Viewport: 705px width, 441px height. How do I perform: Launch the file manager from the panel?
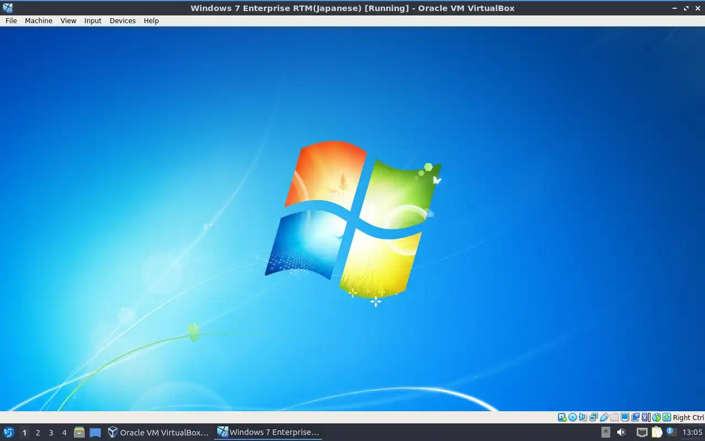[x=79, y=432]
